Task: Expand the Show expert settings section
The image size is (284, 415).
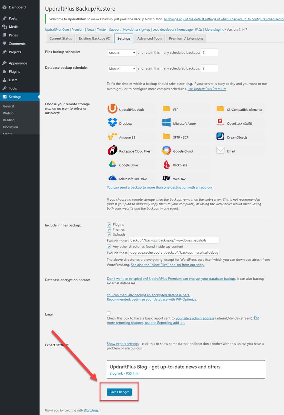Action: (123, 343)
